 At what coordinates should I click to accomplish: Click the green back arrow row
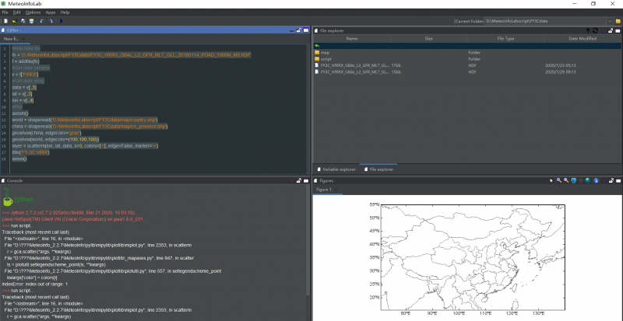[x=318, y=45]
